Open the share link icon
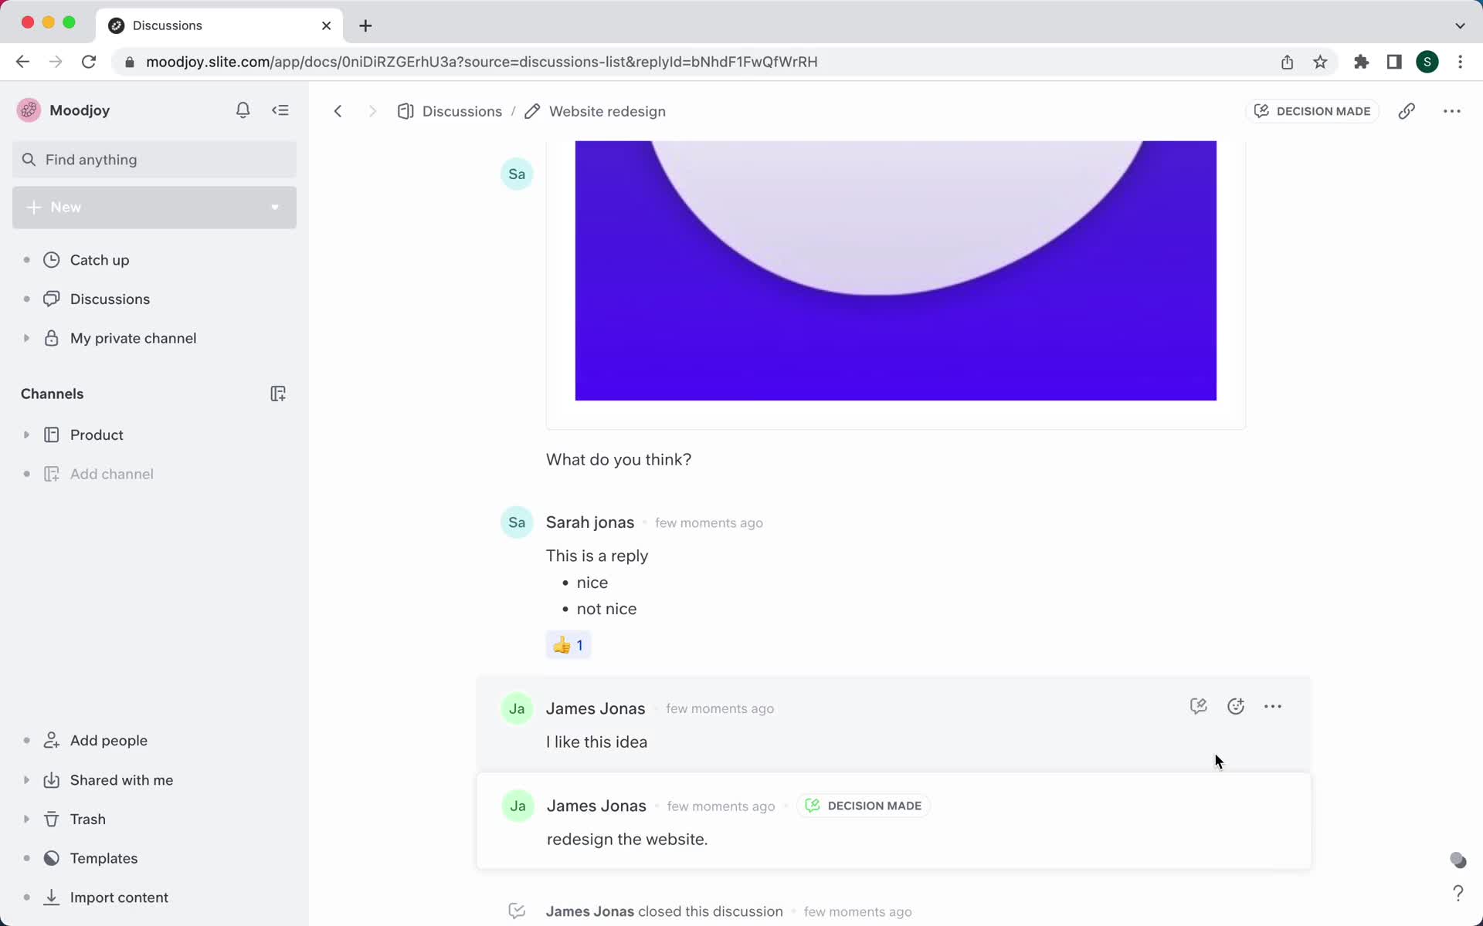Image resolution: width=1483 pixels, height=926 pixels. click(x=1407, y=111)
